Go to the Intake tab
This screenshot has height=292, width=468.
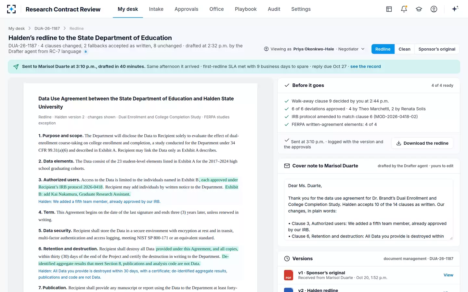156,9
